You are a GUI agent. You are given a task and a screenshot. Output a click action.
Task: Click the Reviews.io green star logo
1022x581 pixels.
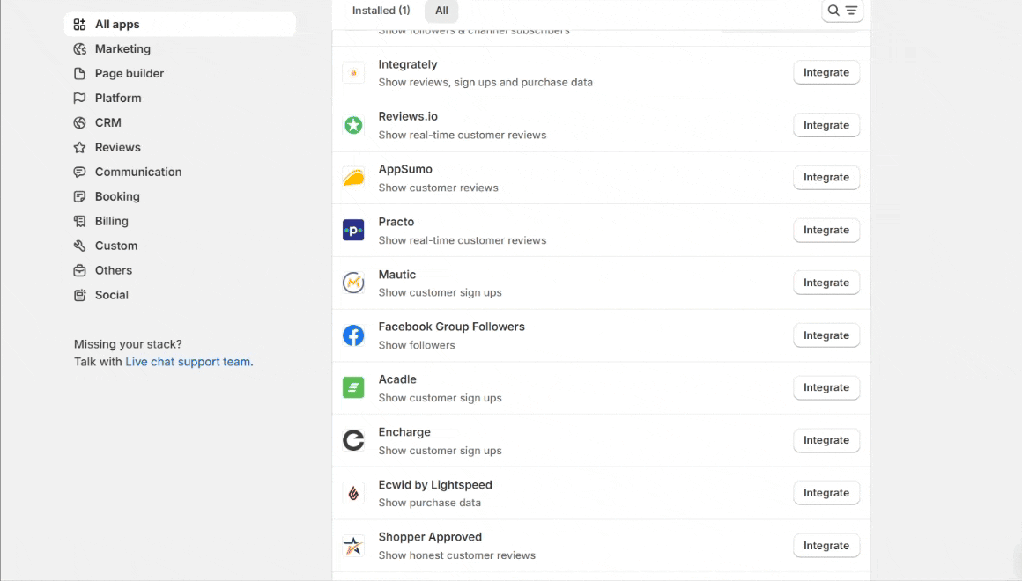(x=353, y=125)
